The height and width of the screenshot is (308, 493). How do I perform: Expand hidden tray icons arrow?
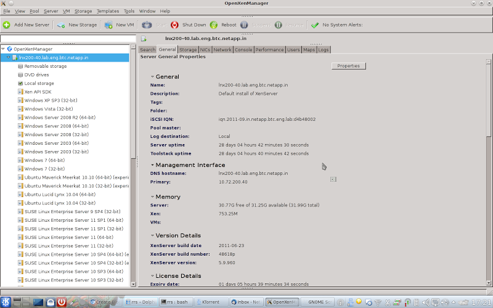click(x=454, y=302)
